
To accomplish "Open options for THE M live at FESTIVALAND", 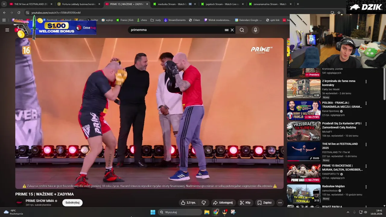I will 366,145.
